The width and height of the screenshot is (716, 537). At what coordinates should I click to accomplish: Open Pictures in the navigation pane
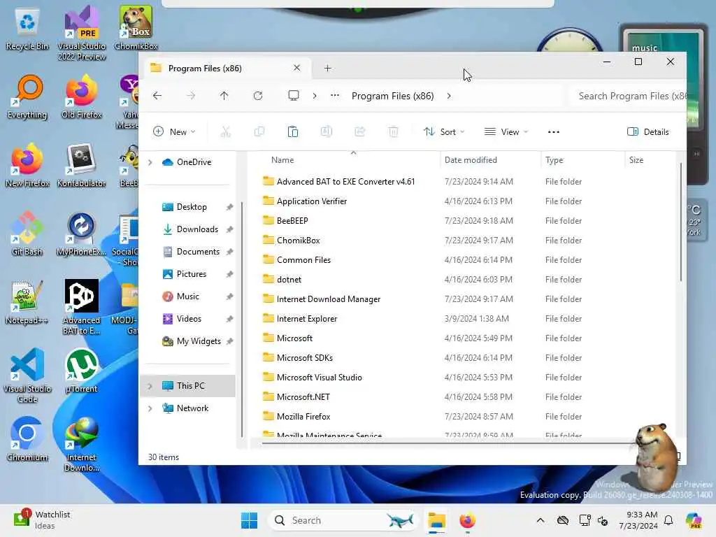[192, 274]
